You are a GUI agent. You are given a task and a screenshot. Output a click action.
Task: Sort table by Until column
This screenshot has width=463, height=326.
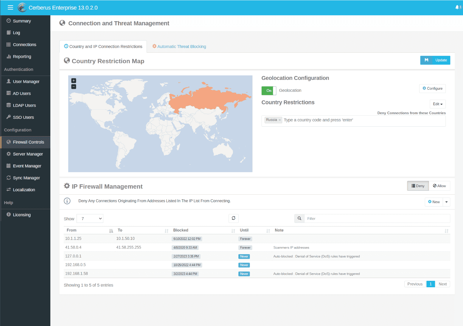(x=254, y=230)
